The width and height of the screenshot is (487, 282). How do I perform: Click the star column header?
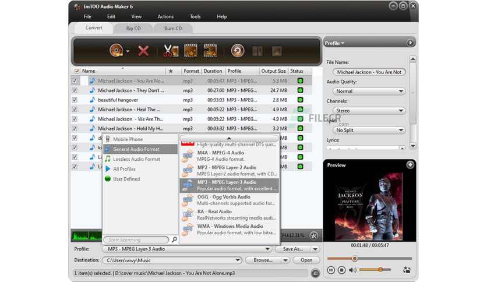point(171,71)
